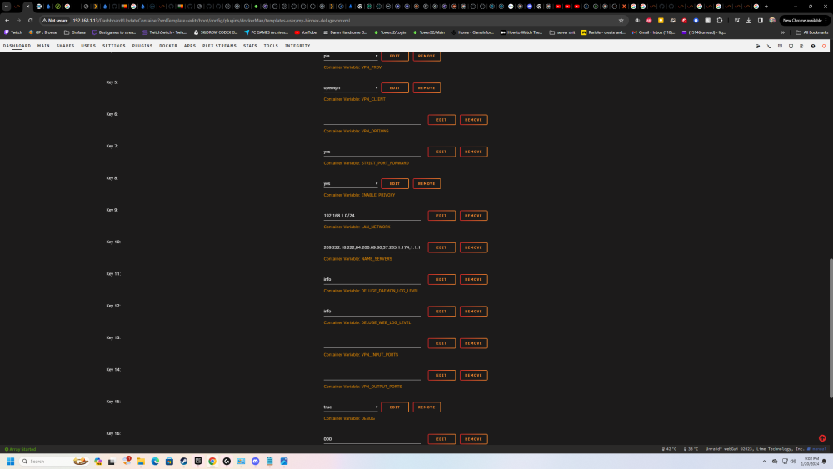Click EDIT for Key 7 STRICT_PORT_FORWARD
Screen dimensions: 833x469
[x=441, y=152]
